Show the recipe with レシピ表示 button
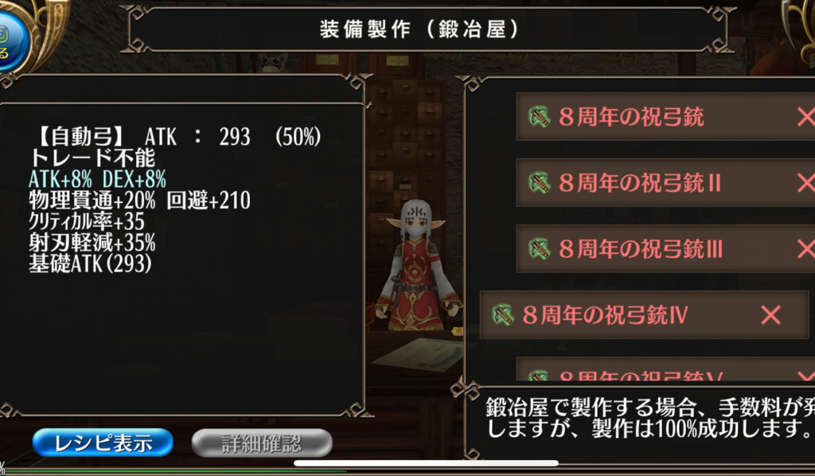Image resolution: width=815 pixels, height=476 pixels. pyautogui.click(x=103, y=443)
